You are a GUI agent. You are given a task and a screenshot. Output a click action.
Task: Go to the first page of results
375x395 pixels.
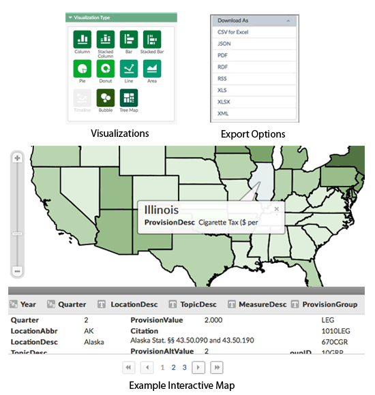[129, 368]
